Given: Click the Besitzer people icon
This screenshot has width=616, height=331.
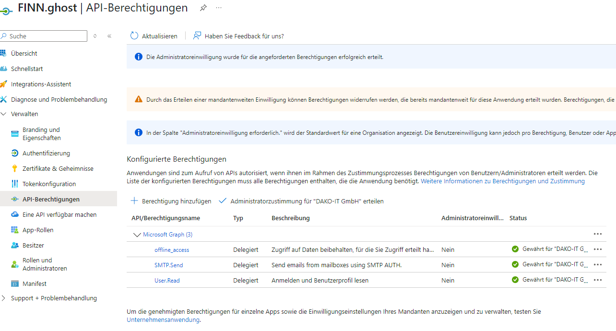Looking at the screenshot, I should (14, 245).
